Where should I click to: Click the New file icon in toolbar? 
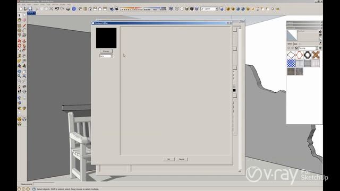pyautogui.click(x=21, y=9)
